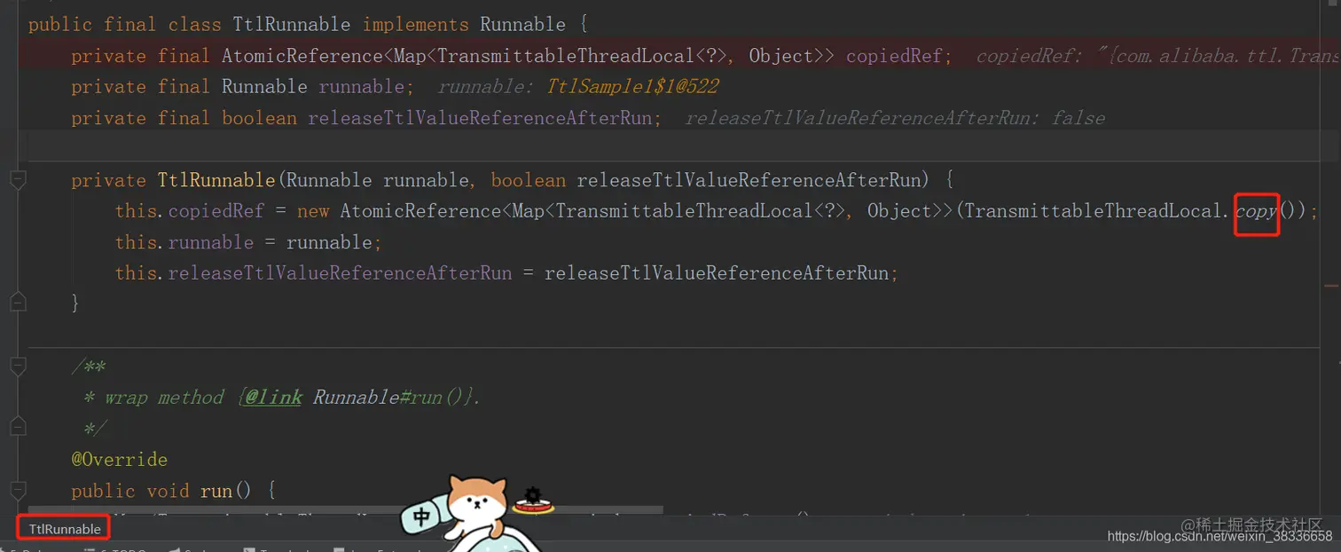The height and width of the screenshot is (552, 1341).
Task: Collapse the TtlRunnable constructor fold marker
Action: pos(18,180)
